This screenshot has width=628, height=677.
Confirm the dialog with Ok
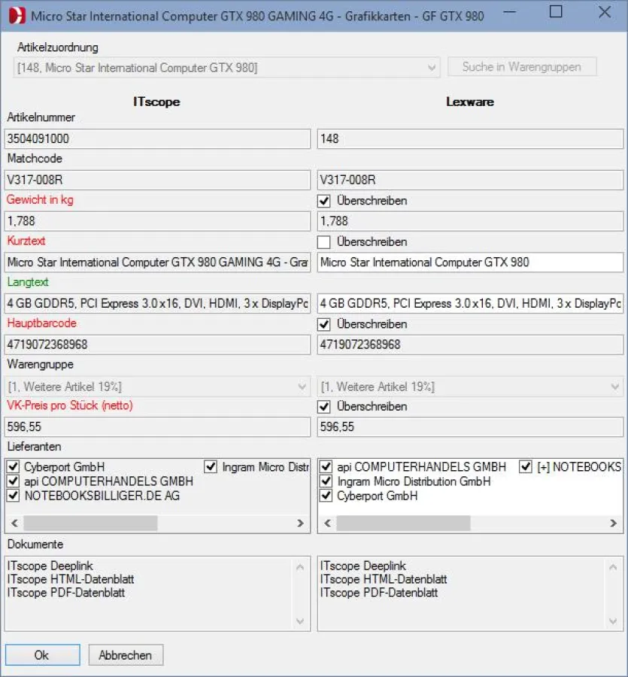tap(42, 654)
